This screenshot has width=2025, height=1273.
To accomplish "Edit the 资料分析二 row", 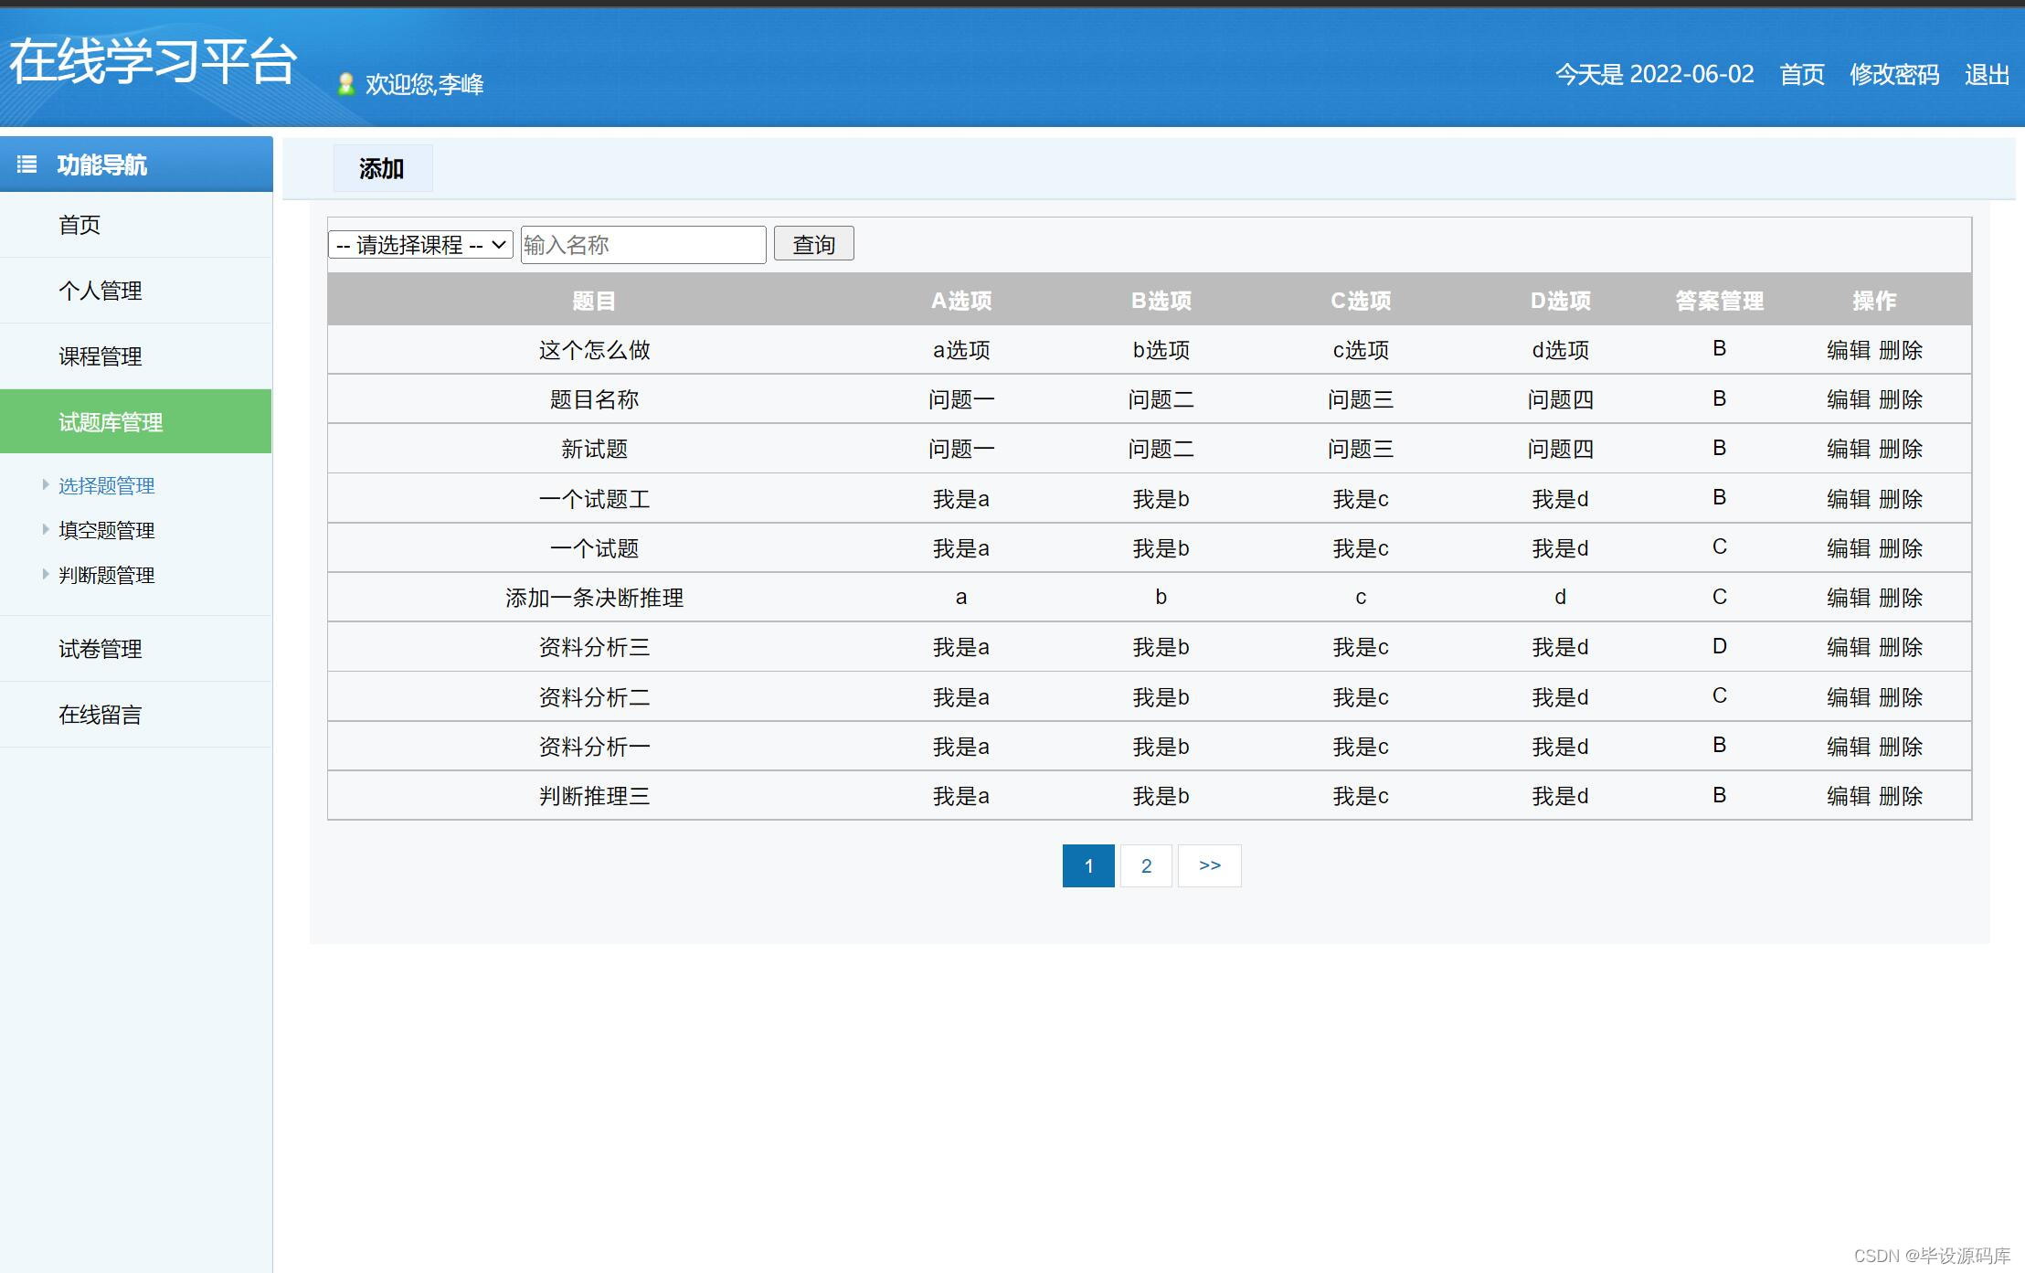I will [1849, 697].
